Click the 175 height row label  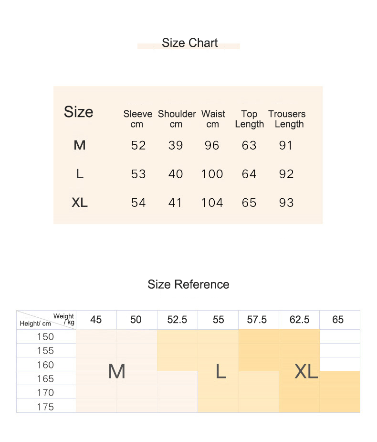pyautogui.click(x=46, y=407)
